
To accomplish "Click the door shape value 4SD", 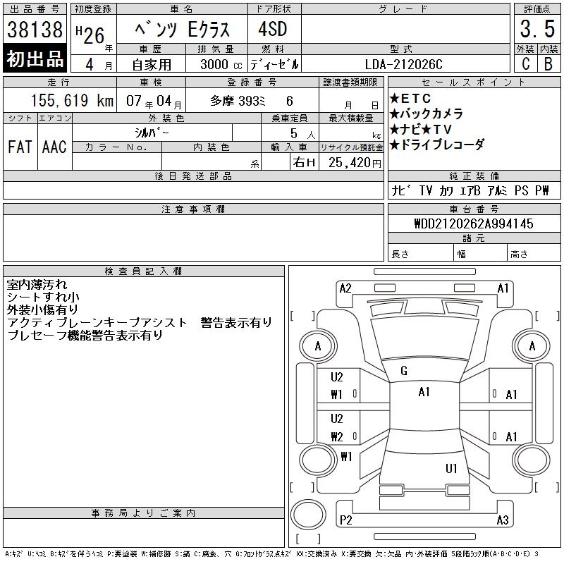I will pos(273,29).
